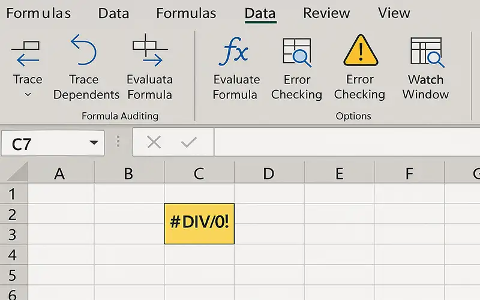The image size is (480, 300).
Task: Select the row 4 header
Action: tap(13, 256)
